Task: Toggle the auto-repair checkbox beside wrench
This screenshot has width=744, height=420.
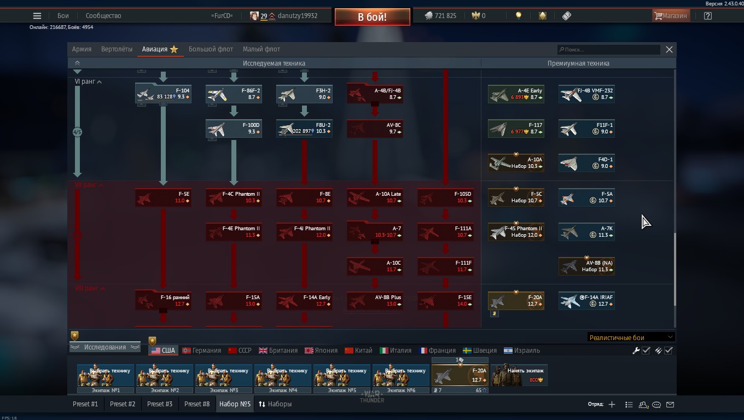Action: click(646, 351)
